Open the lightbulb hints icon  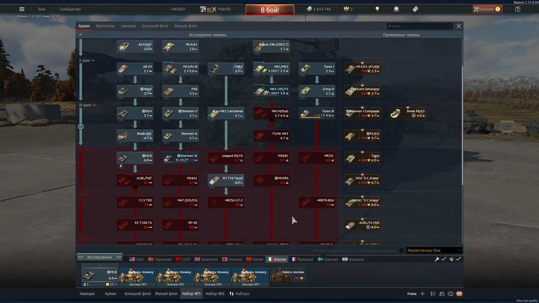pos(377,9)
